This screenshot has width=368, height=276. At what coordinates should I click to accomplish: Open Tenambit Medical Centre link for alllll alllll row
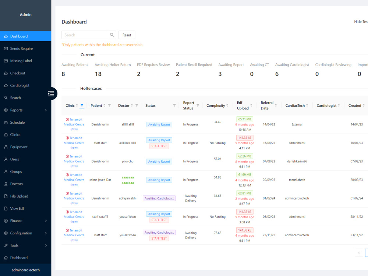[74, 124]
